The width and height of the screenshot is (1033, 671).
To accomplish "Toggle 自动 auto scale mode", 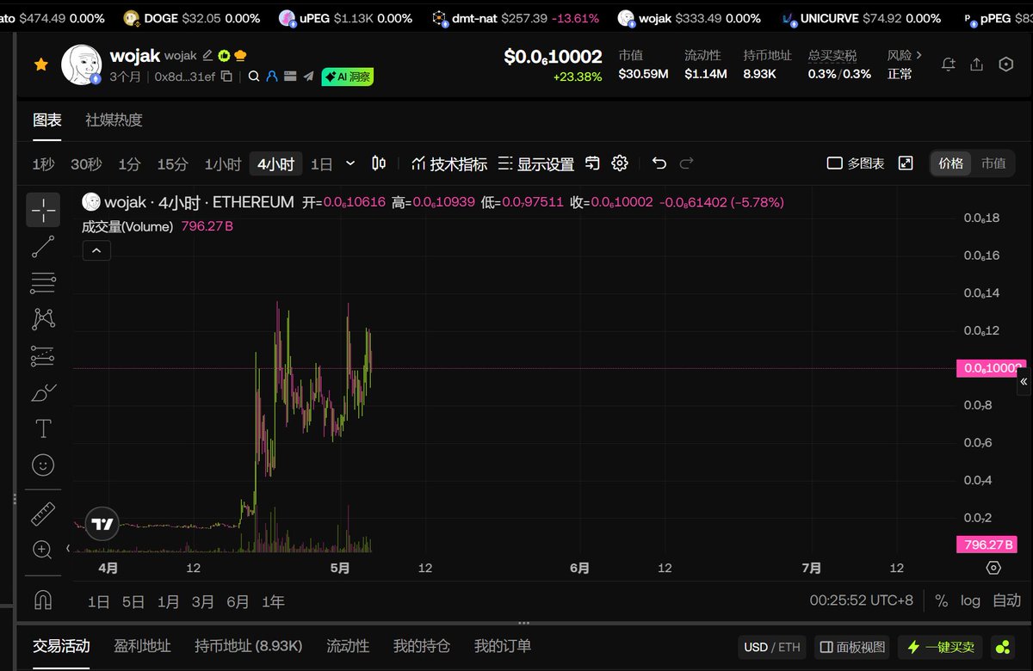I will point(1006,600).
